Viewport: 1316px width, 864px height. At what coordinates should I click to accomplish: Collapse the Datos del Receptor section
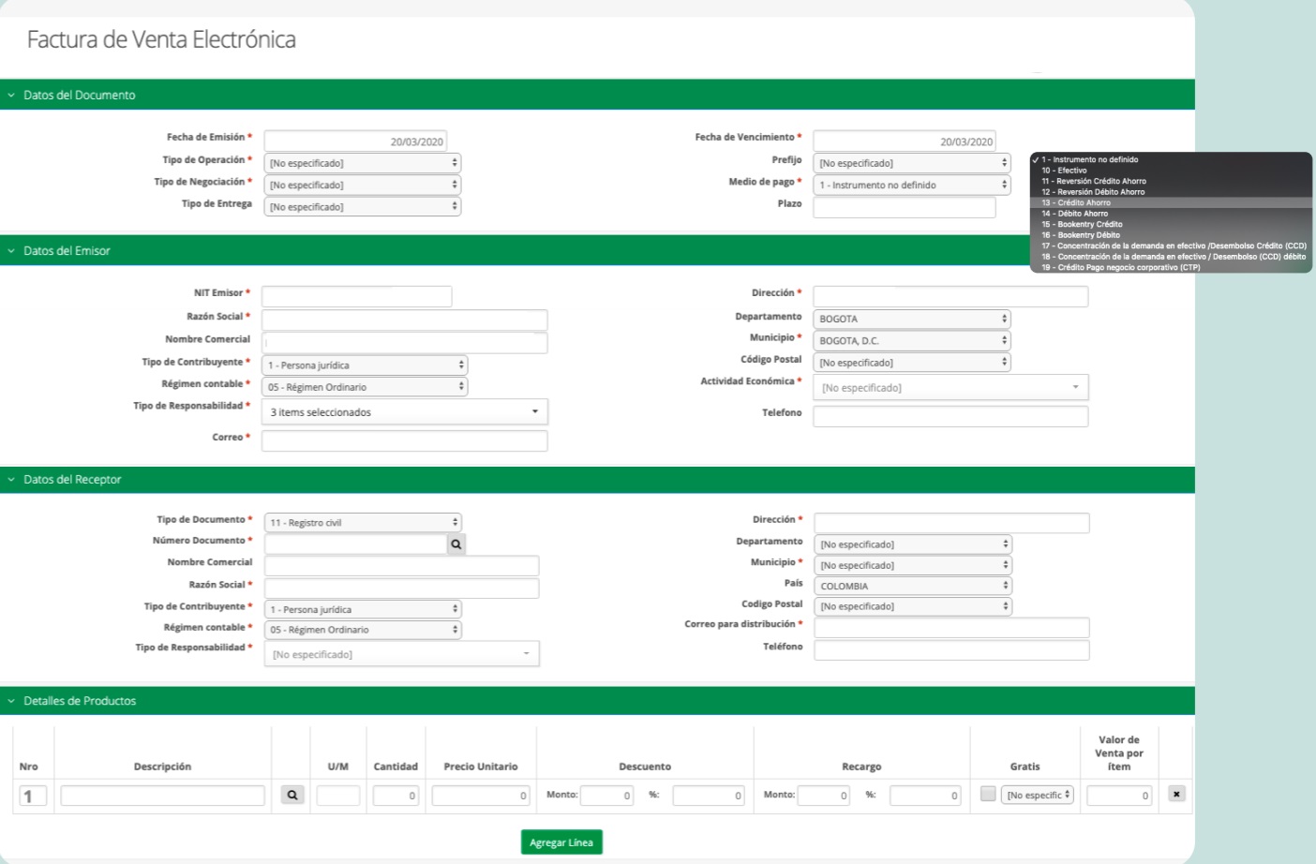(x=11, y=479)
